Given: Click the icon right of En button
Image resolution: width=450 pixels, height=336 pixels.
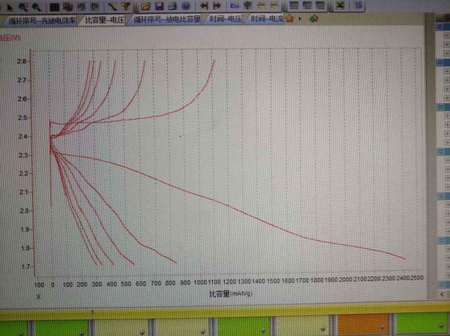Looking at the screenshot, I should [x=247, y=5].
